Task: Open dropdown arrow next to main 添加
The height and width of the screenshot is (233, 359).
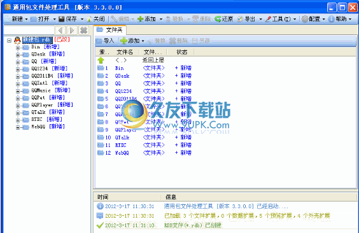Action: [x=161, y=19]
